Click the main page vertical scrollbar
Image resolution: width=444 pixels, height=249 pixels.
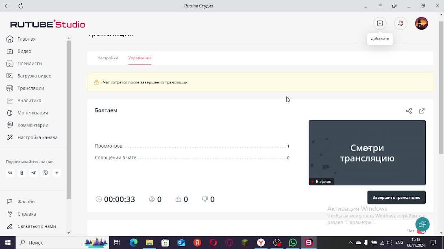pos(441,88)
